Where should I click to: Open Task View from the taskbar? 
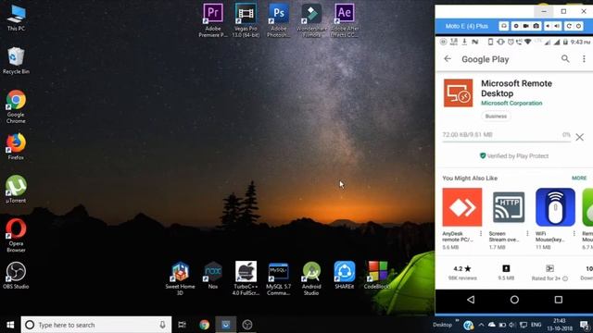click(182, 325)
